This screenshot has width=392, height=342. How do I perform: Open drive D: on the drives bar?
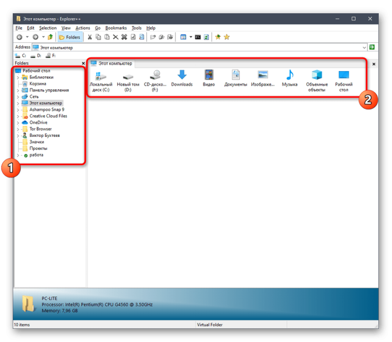pos(36,55)
